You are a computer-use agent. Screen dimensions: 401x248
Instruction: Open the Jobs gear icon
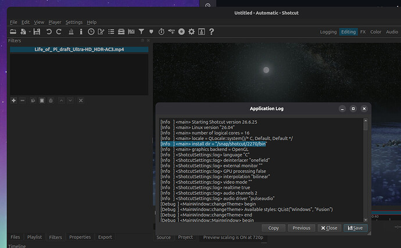[x=192, y=32]
